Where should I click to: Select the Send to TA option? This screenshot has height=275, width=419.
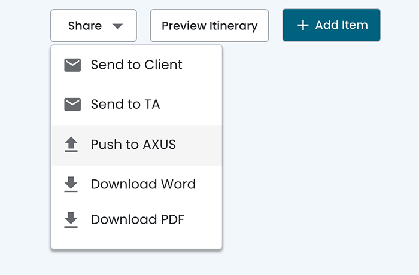point(125,105)
